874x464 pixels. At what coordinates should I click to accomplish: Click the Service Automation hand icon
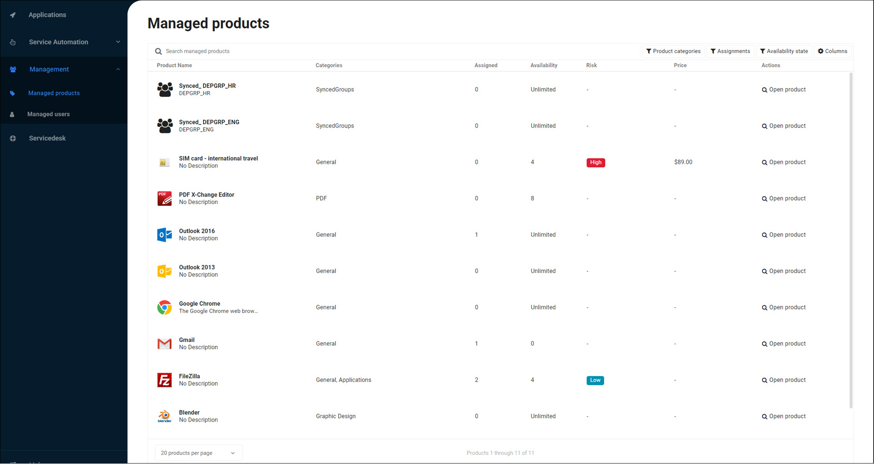tap(13, 42)
